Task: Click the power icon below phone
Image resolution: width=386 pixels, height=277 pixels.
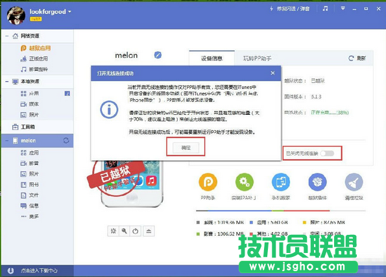Action: click(x=136, y=231)
